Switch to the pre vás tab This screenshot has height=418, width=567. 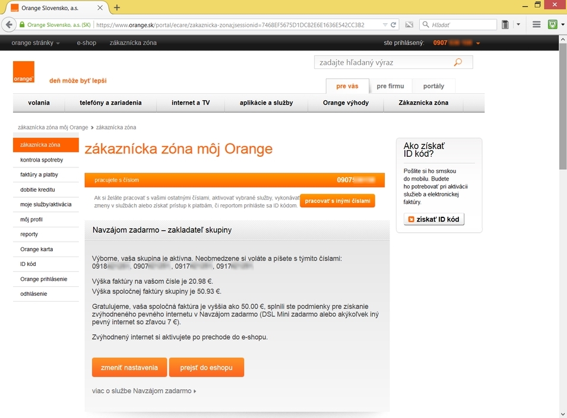(x=347, y=86)
